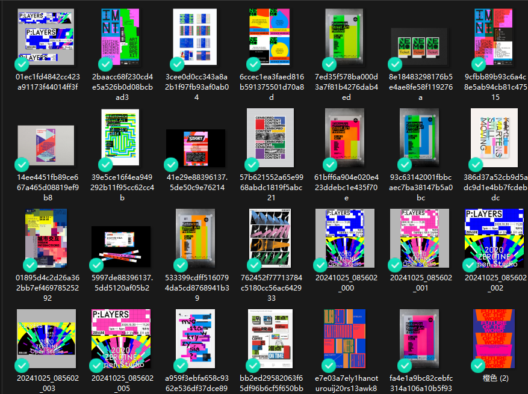
Task: Select the 3cee0d0cc343a8a white poster grid thumbnail
Action: pos(195,36)
